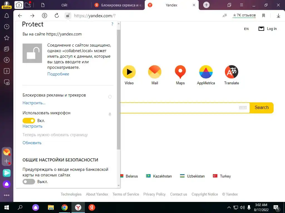The height and width of the screenshot is (213, 285).
Task: Click the Protect panel scroll-up arrow
Action: (x=119, y=24)
